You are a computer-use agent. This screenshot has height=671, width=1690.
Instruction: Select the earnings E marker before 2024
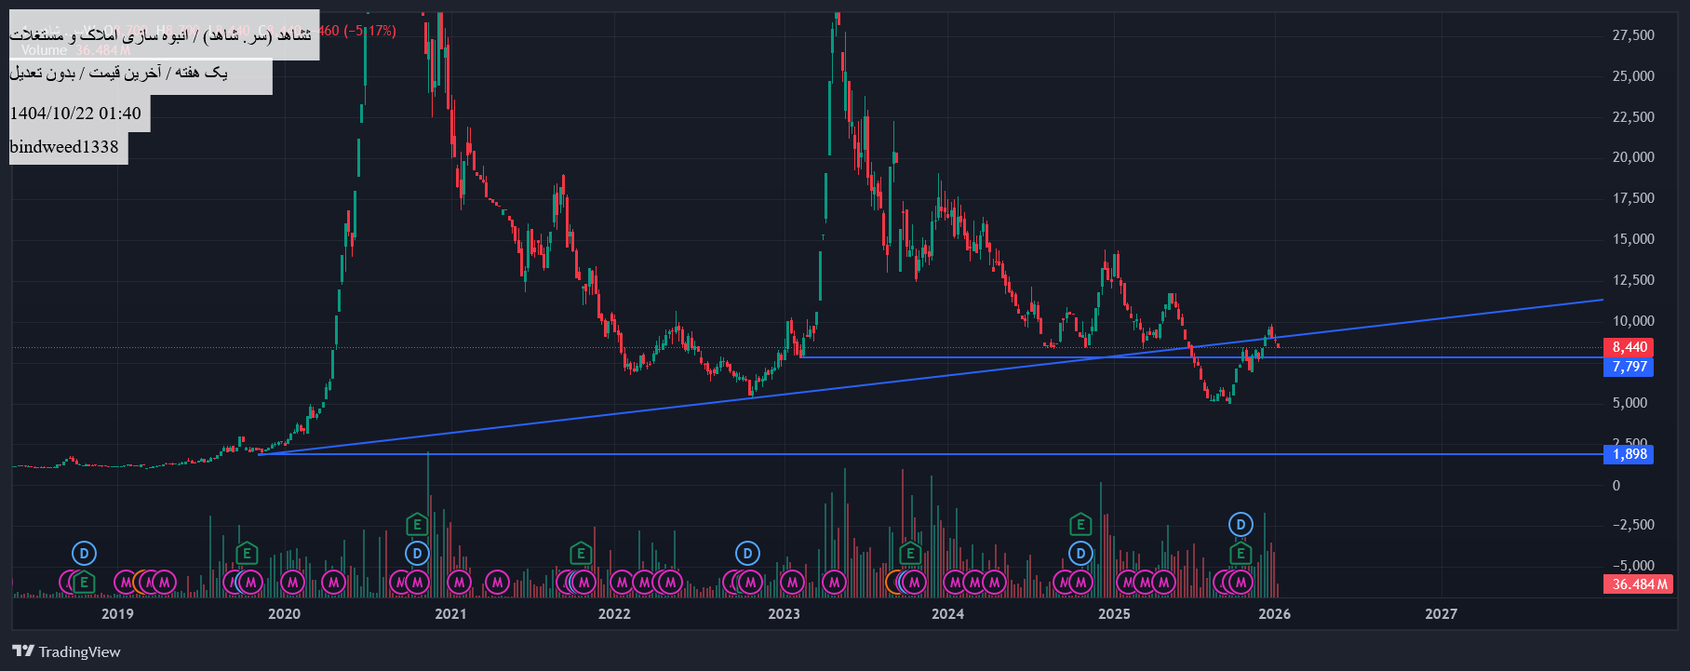click(910, 554)
